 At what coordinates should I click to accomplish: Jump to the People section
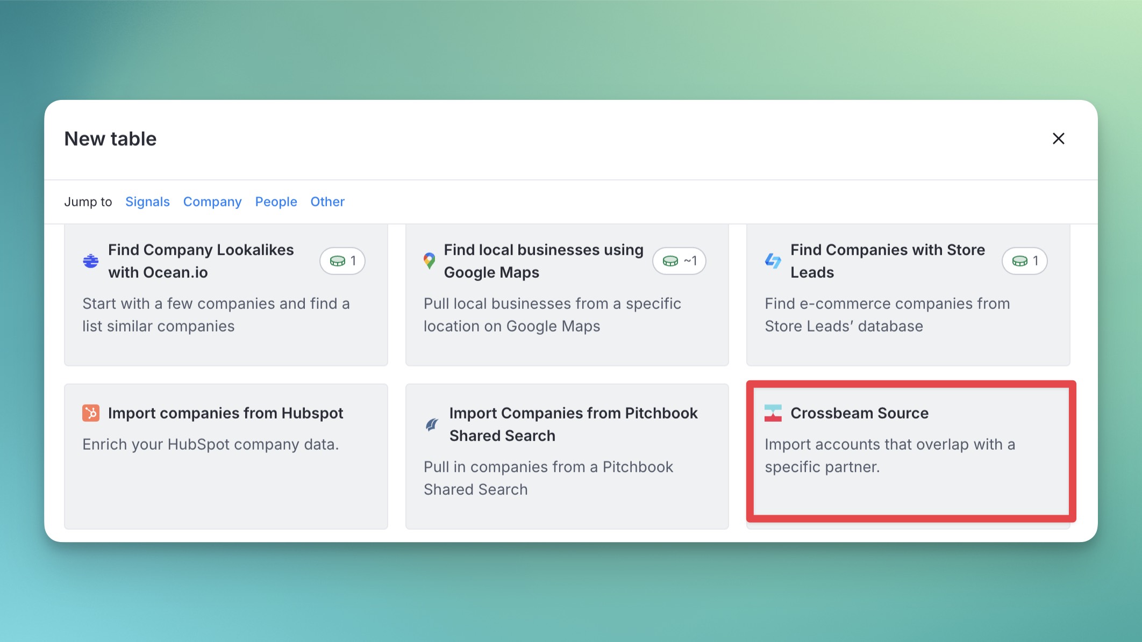[x=276, y=202]
